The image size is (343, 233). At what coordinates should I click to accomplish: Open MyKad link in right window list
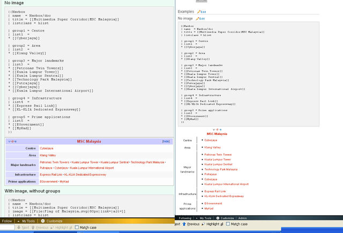tap(208, 208)
